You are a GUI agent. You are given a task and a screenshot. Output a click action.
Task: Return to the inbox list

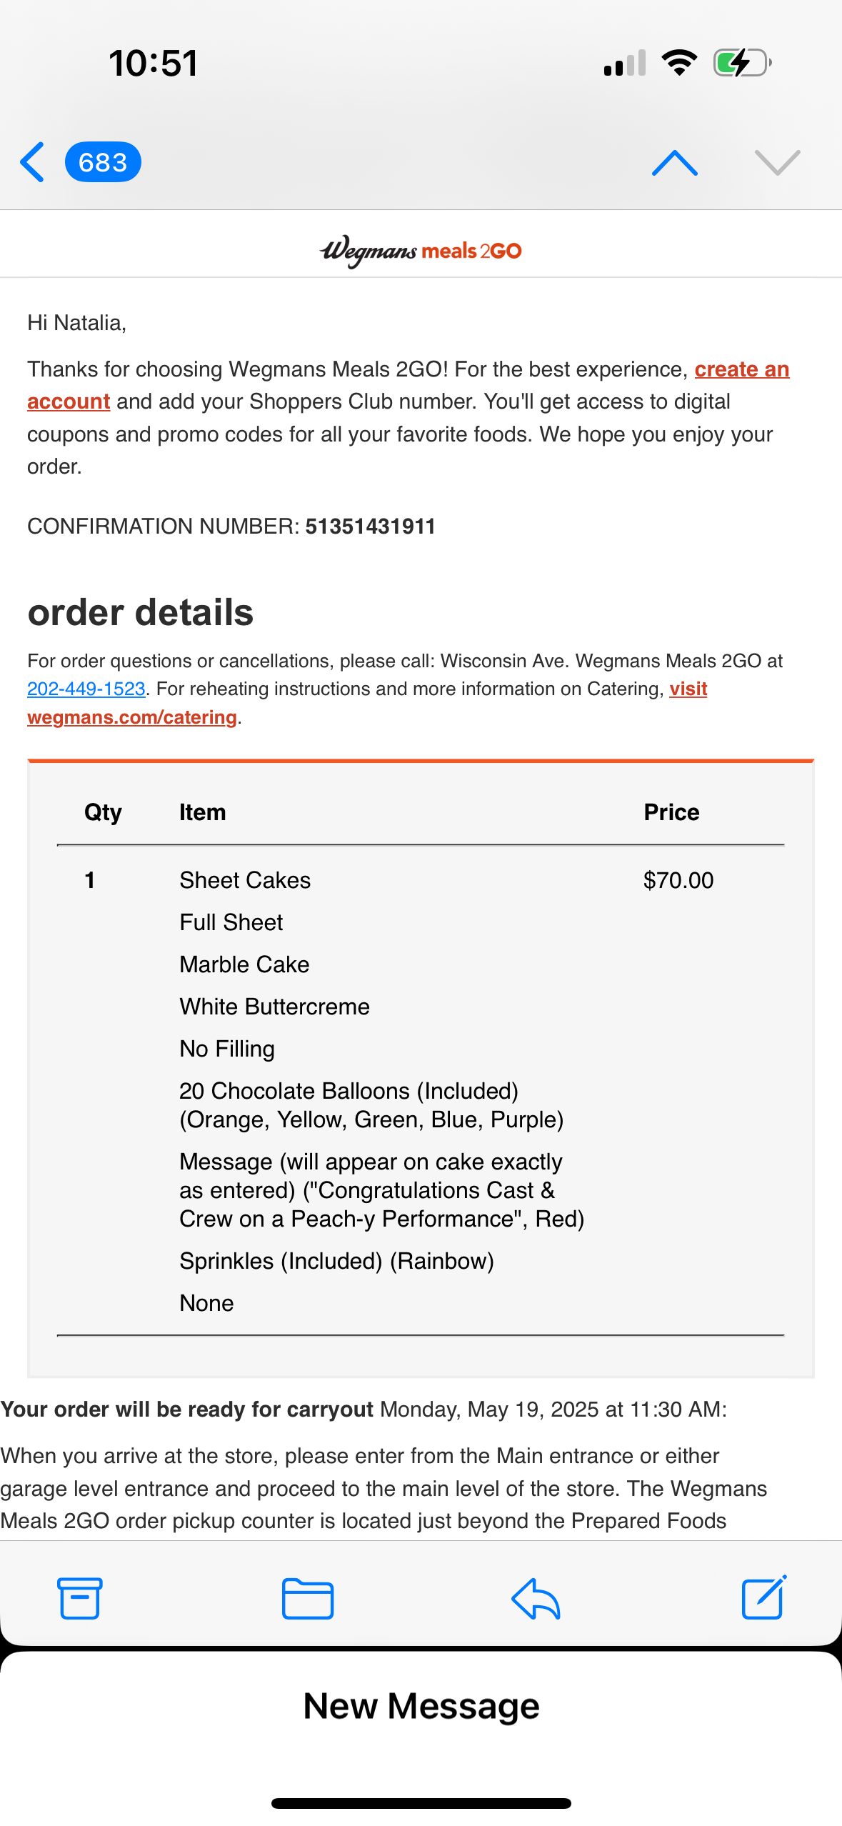tap(31, 163)
